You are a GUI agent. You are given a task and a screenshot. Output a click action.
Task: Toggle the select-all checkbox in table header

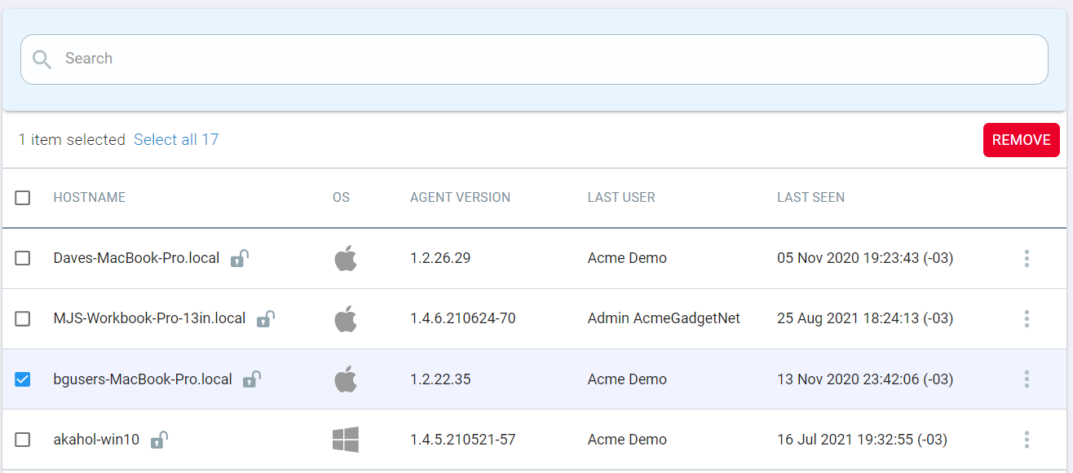(x=23, y=198)
